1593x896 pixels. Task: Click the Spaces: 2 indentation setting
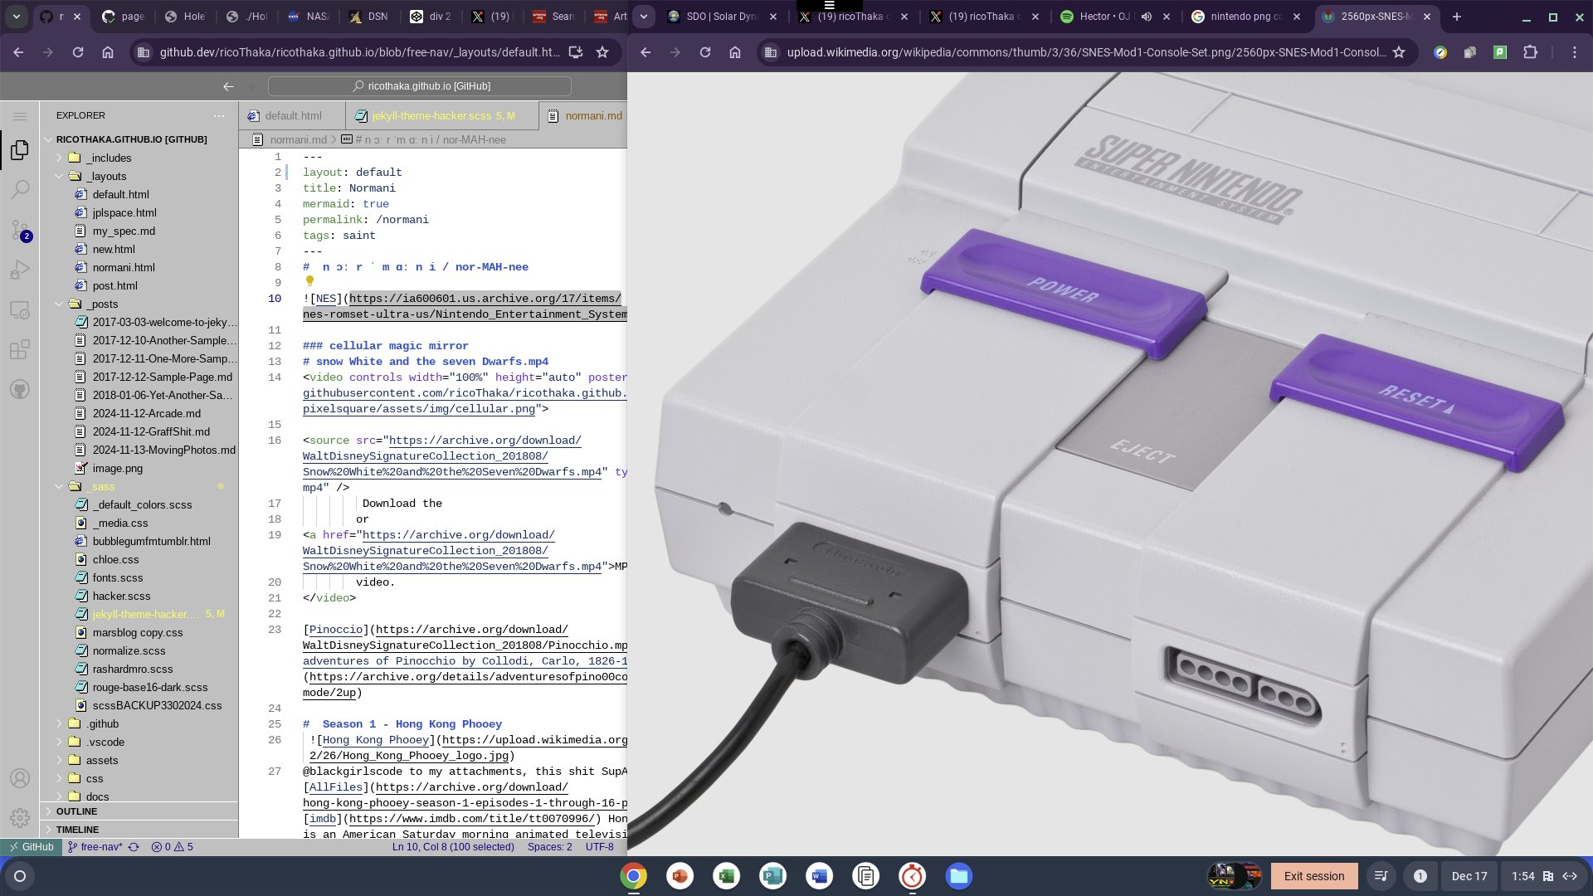coord(549,847)
